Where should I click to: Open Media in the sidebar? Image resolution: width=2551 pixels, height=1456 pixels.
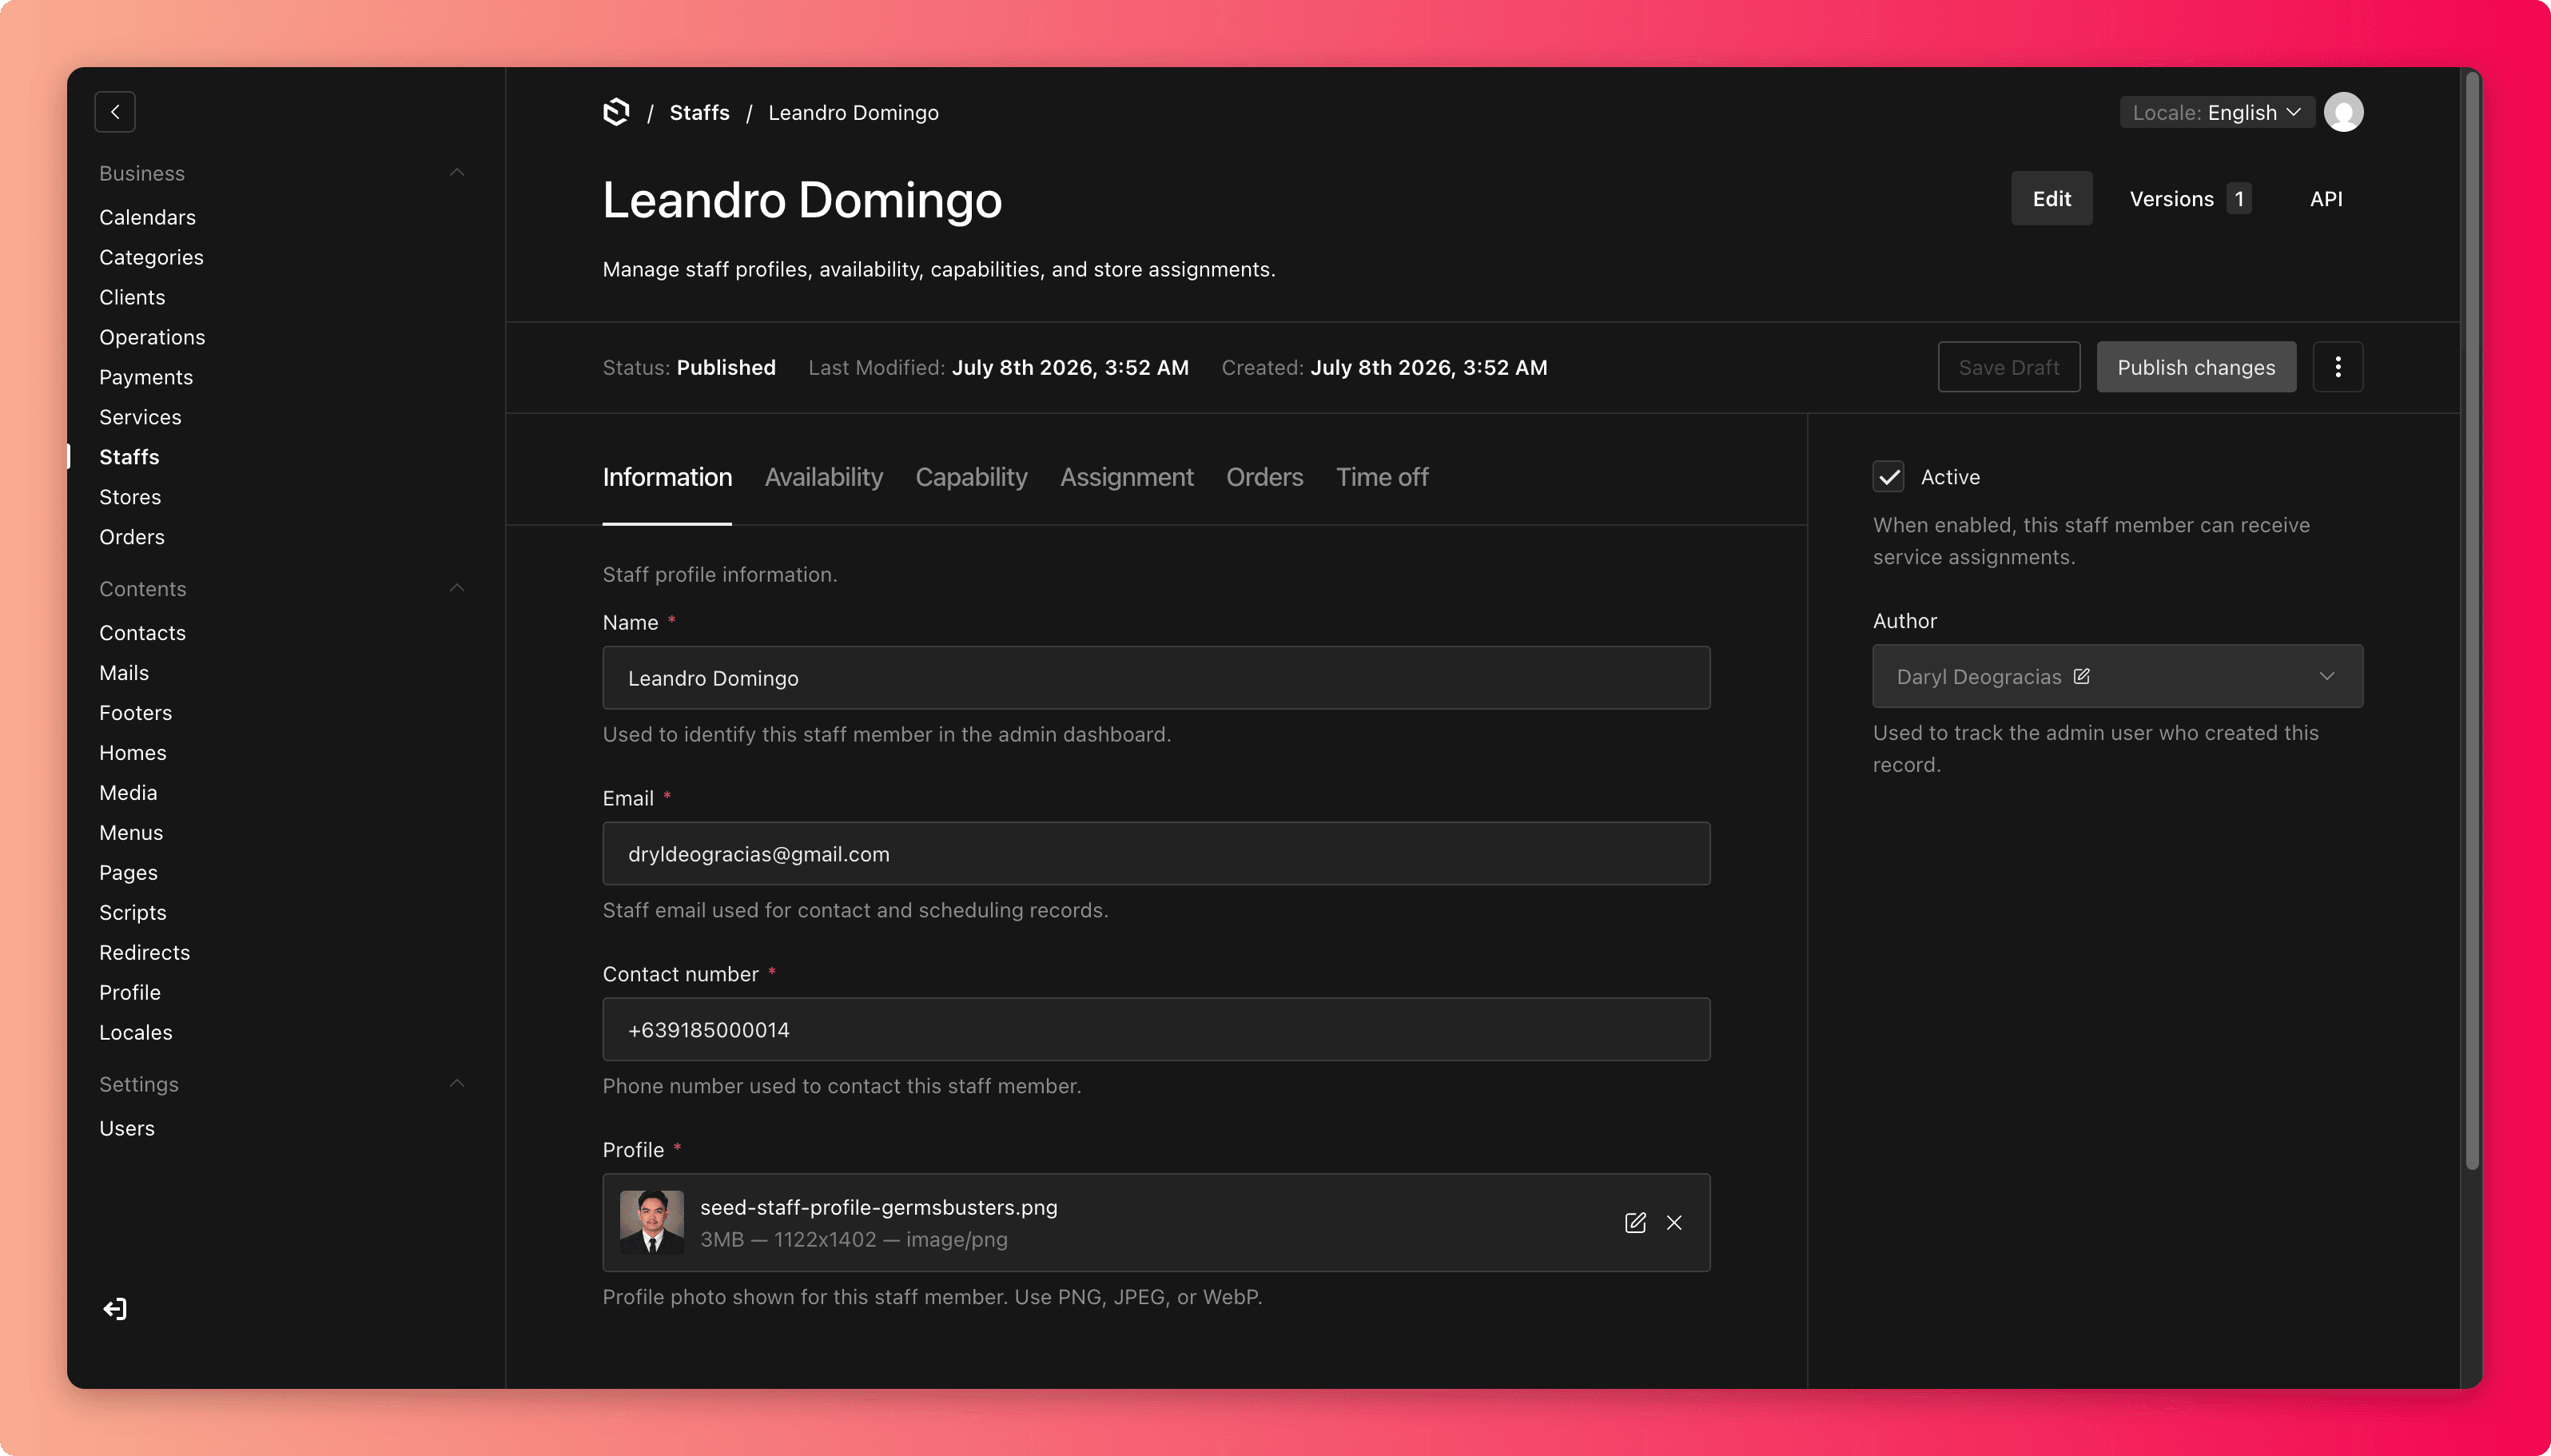pos(128,793)
